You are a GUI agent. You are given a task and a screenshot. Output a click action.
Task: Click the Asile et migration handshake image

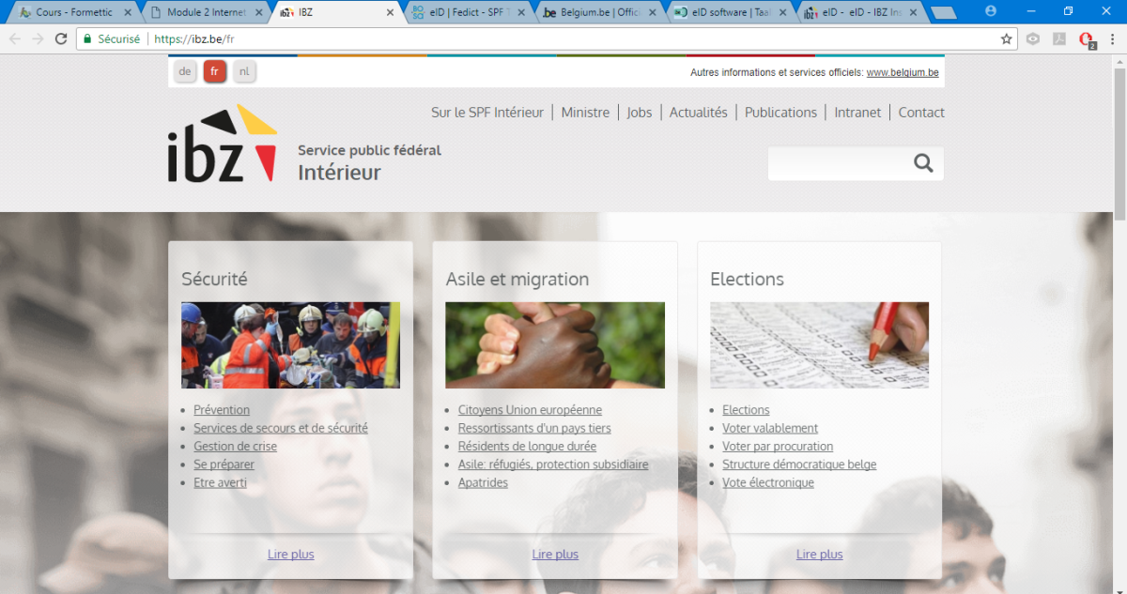(555, 345)
